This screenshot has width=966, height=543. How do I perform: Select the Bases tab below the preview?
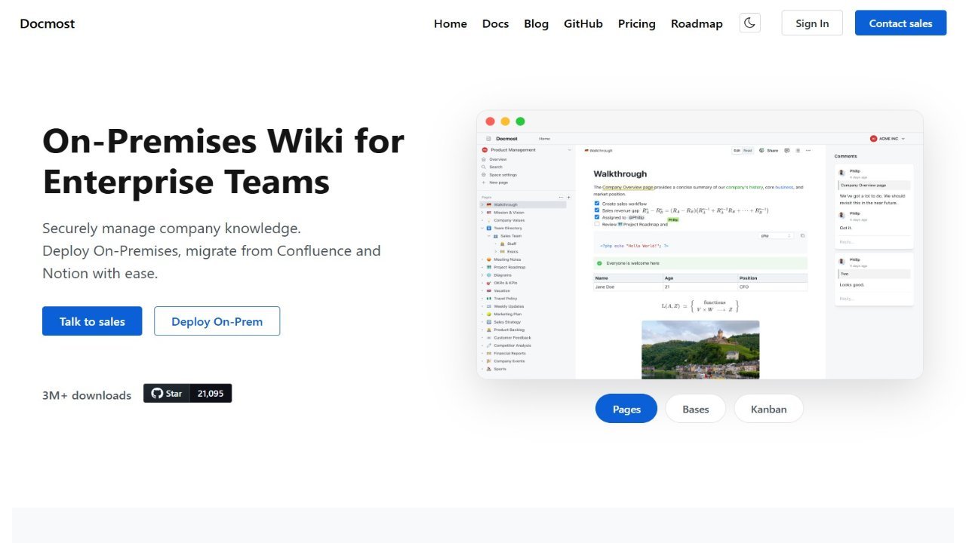click(x=696, y=409)
